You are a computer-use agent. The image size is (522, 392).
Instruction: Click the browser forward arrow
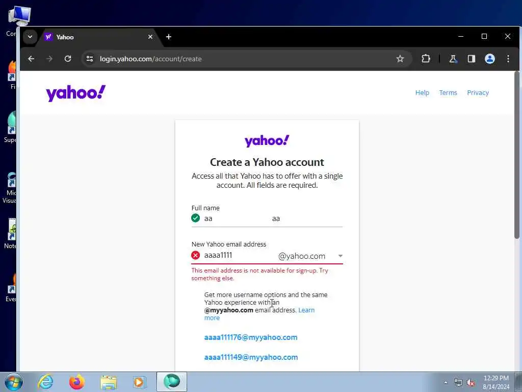[49, 59]
